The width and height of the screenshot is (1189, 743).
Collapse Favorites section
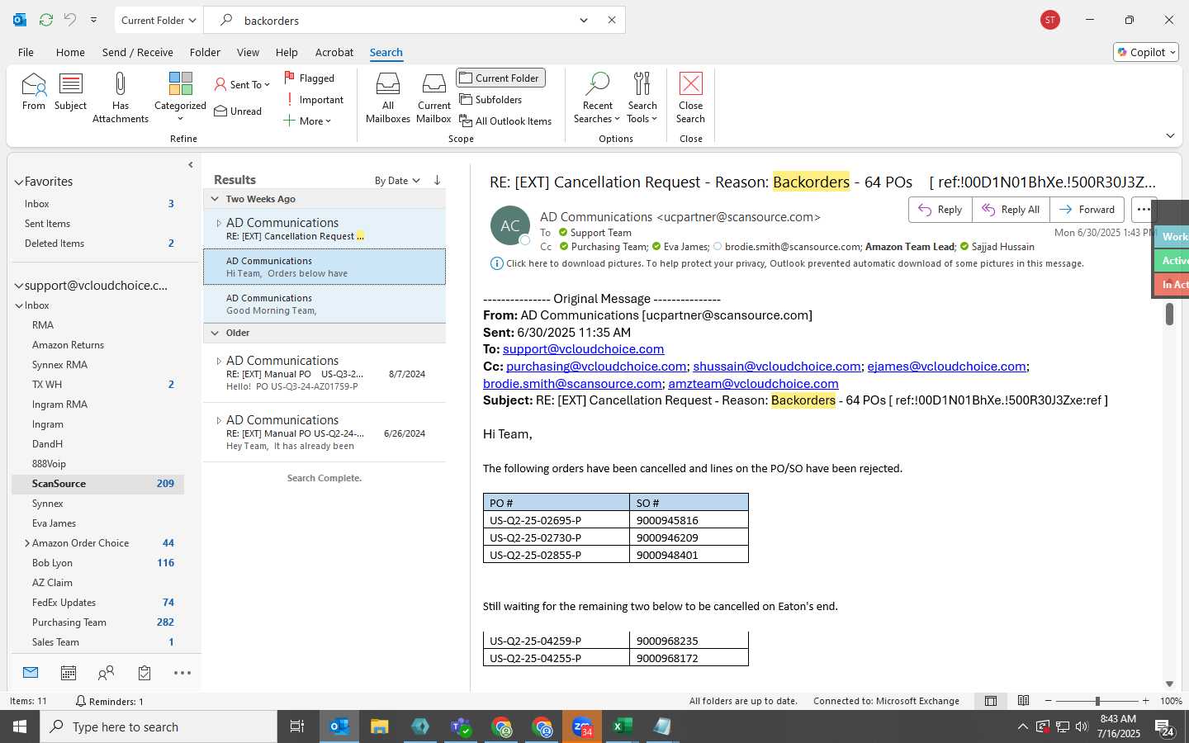18,182
